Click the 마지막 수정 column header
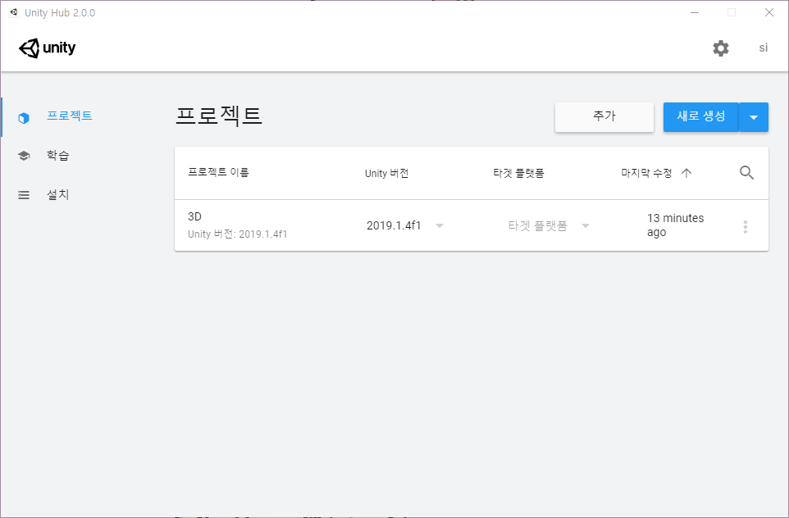 tap(646, 174)
